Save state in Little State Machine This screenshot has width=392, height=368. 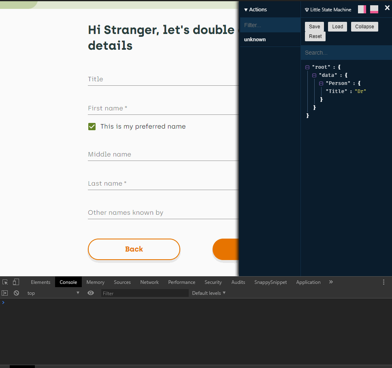(x=314, y=26)
